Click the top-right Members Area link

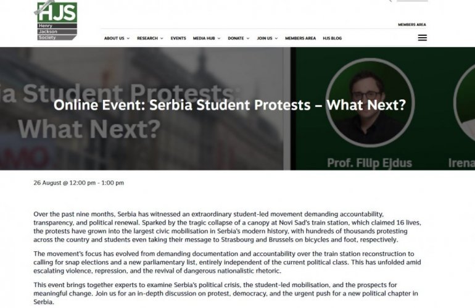click(411, 25)
